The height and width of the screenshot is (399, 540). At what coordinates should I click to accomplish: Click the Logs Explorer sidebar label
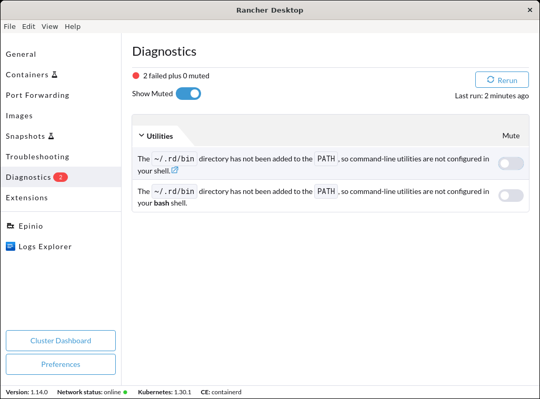point(45,247)
